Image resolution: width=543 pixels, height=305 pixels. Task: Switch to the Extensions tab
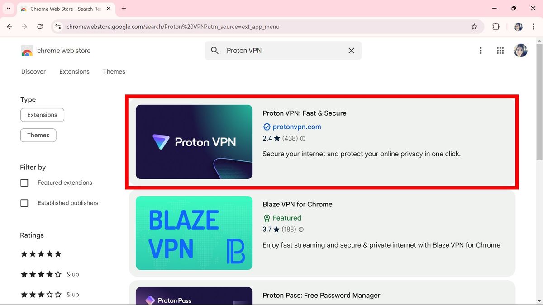[x=74, y=71]
